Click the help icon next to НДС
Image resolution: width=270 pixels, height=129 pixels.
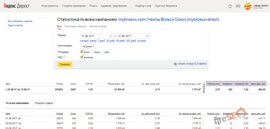click(x=65, y=57)
